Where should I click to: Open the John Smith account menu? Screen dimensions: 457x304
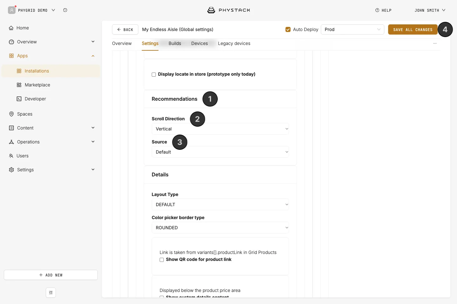[430, 10]
